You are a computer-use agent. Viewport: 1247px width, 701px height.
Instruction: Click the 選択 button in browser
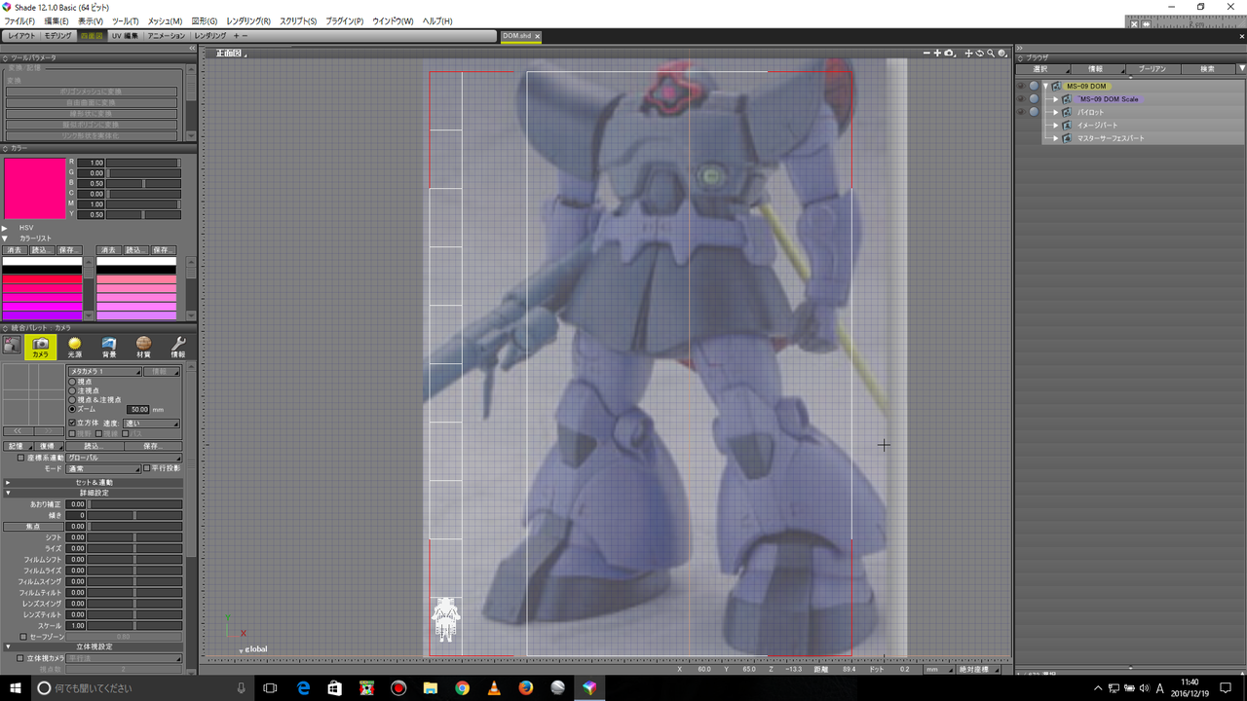pyautogui.click(x=1042, y=69)
